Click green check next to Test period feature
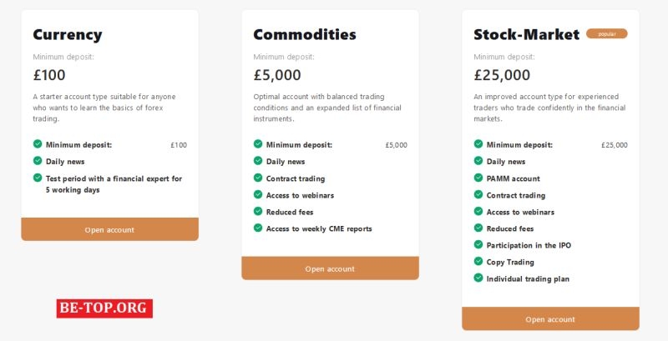 coord(38,178)
